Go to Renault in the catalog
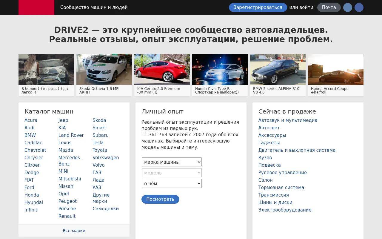The height and width of the screenshot is (239, 382). (x=67, y=216)
